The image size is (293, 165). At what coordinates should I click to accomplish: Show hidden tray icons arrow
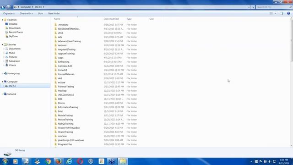[x=251, y=161]
